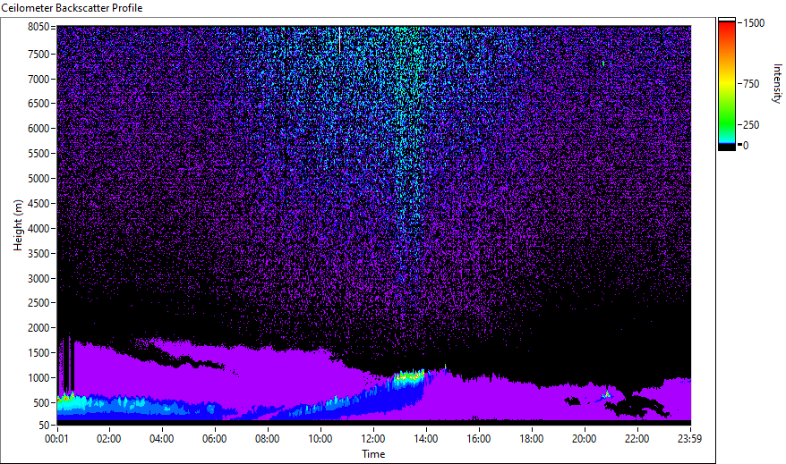The width and height of the screenshot is (786, 464).
Task: Click the 02:00 time axis label
Action: 109,439
